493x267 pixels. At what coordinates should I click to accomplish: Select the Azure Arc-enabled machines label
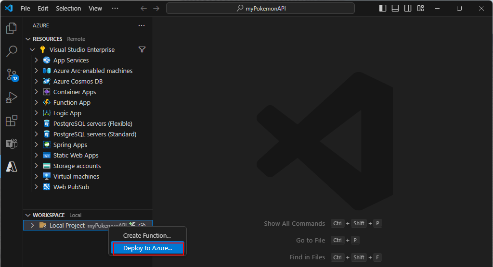tap(93, 71)
